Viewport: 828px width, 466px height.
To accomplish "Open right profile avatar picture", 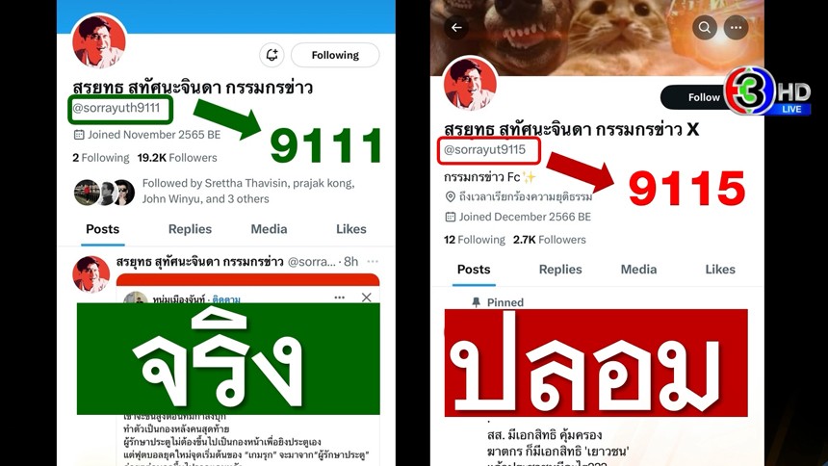I will [x=470, y=84].
